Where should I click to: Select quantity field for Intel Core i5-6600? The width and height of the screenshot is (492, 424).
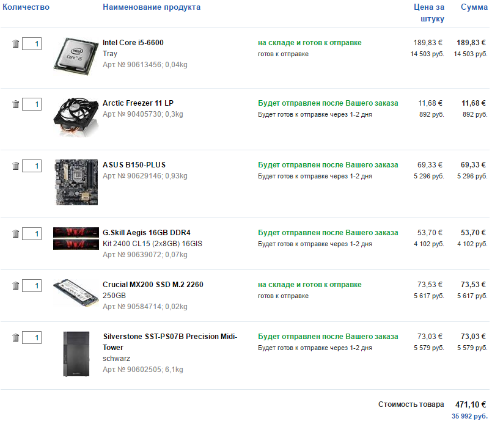pos(32,43)
